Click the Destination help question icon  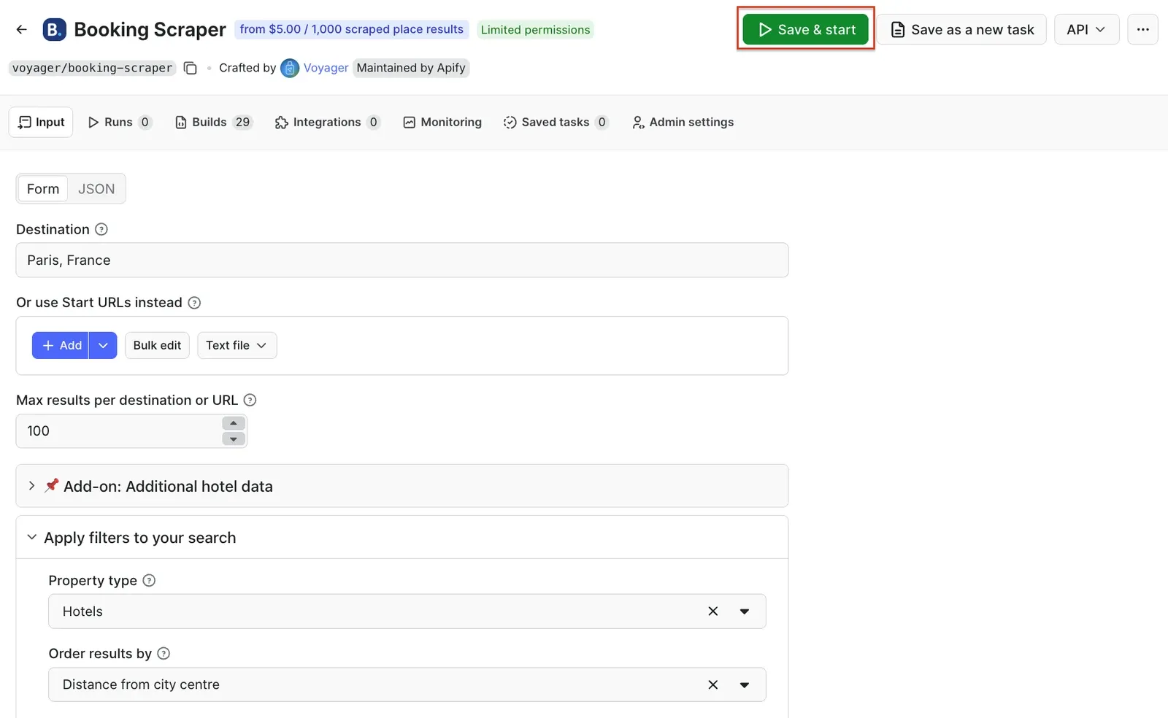(x=101, y=229)
